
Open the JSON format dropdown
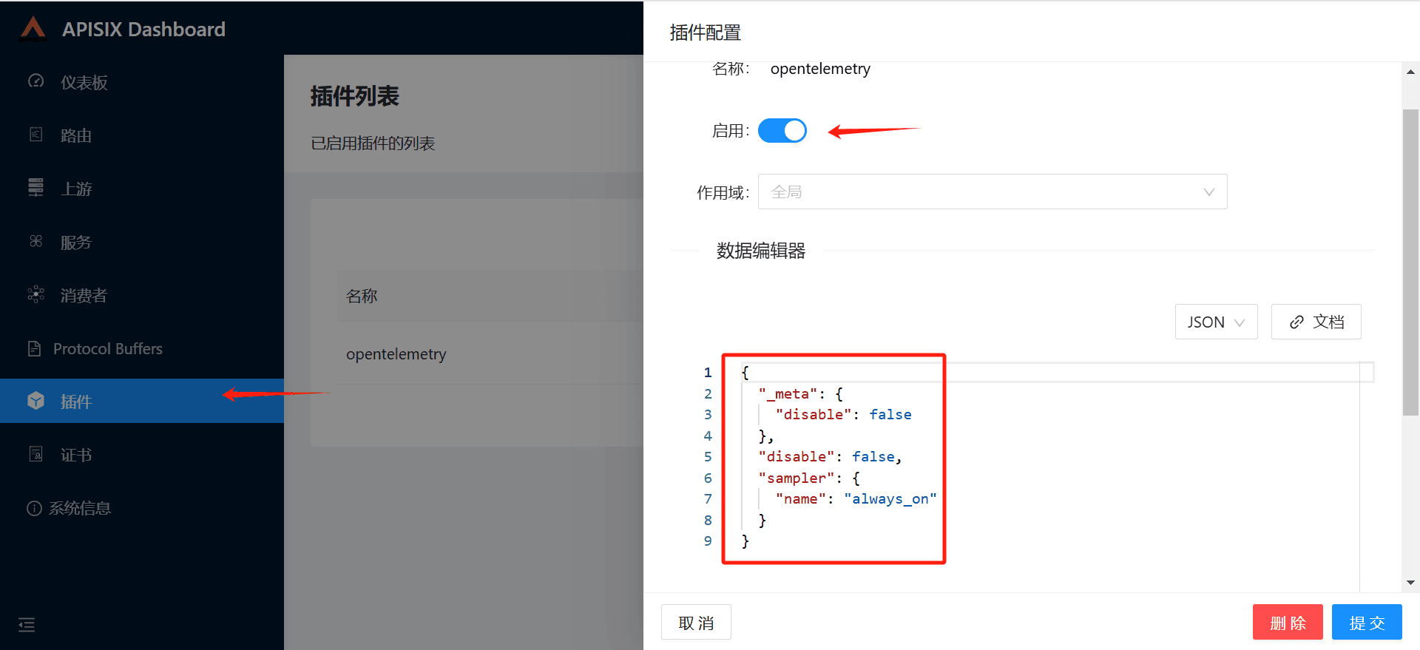1215,322
